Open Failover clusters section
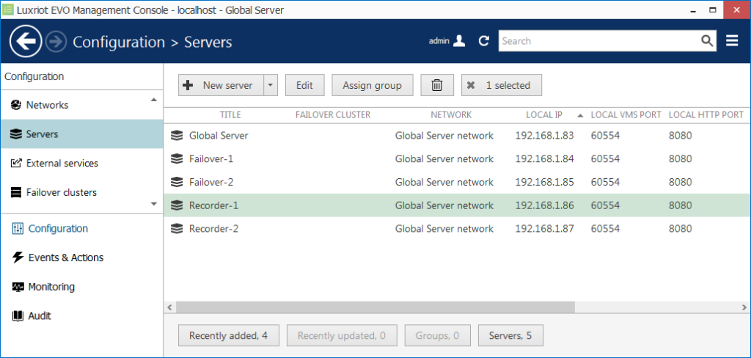Viewport: 751px width, 358px height. pos(81,193)
